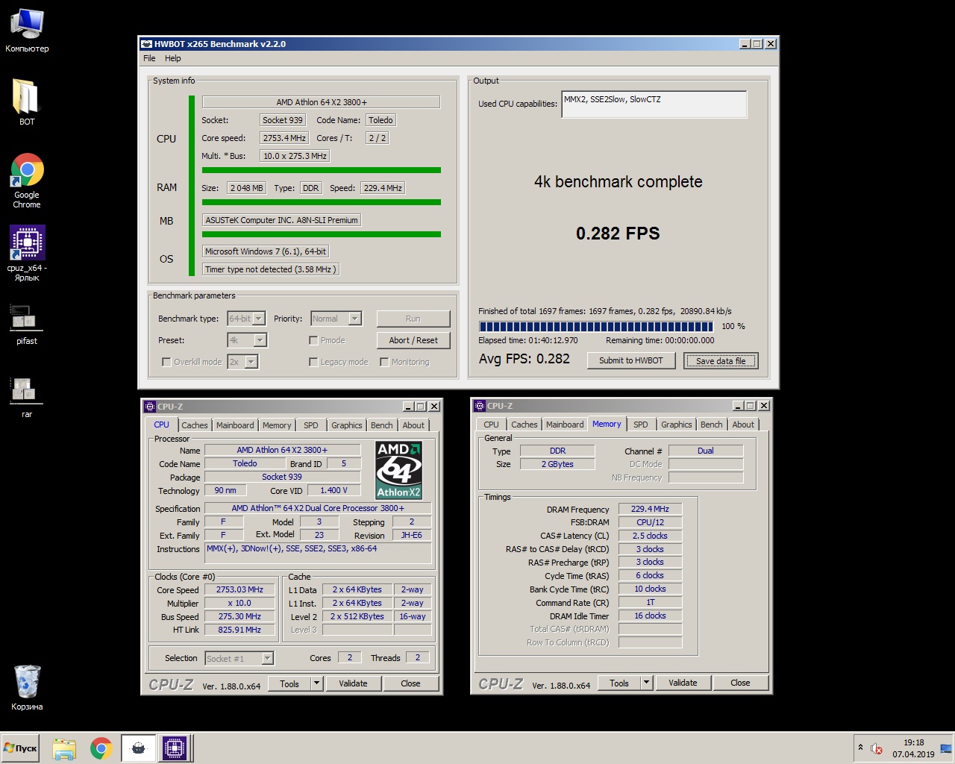Toggle the Legacy mode checkbox
The image size is (955, 764).
tap(313, 362)
